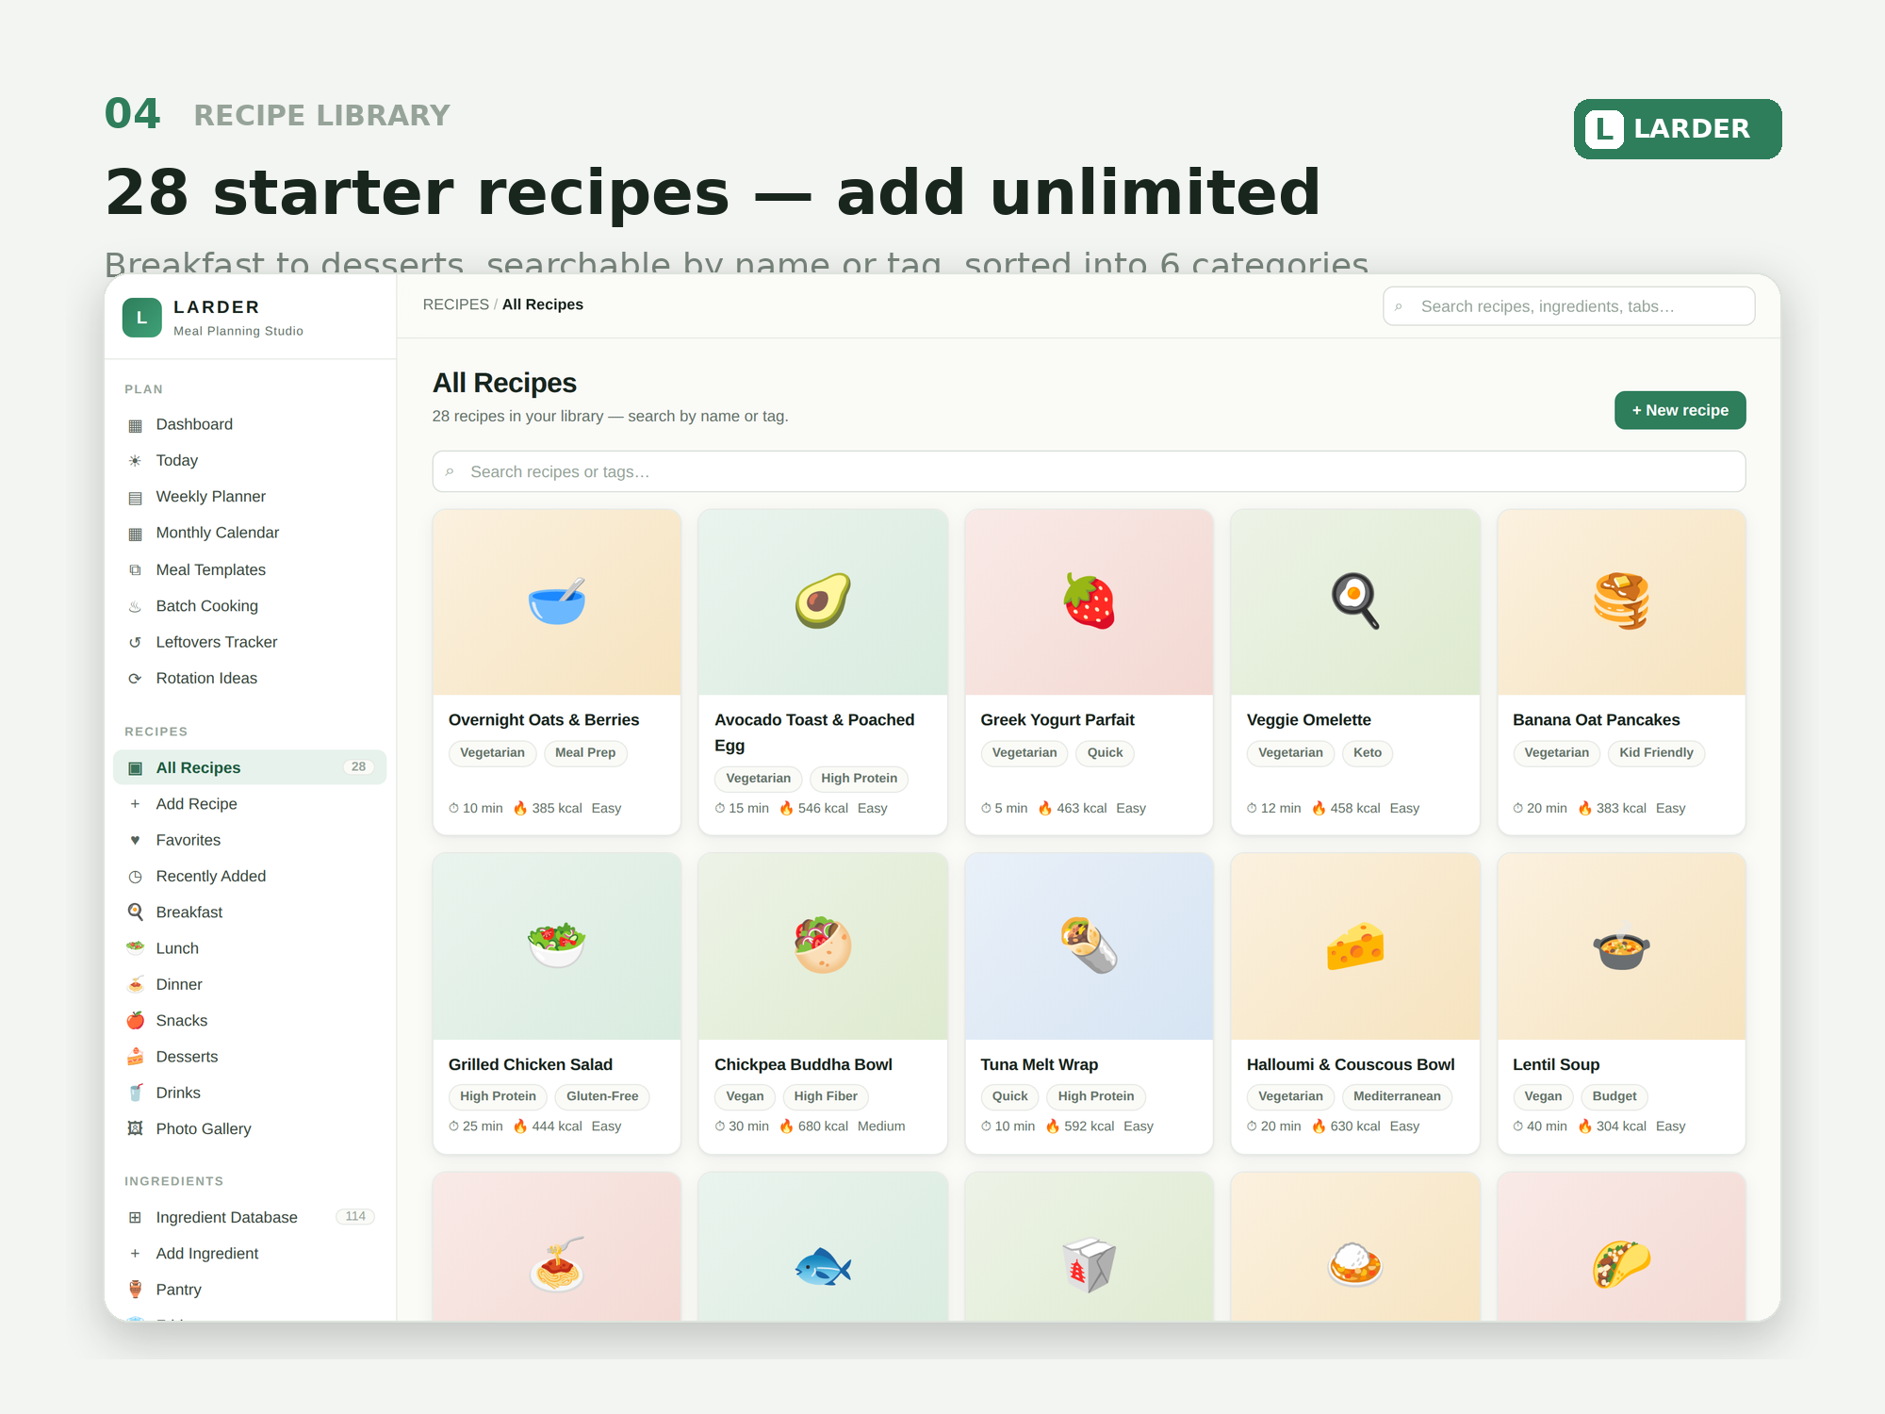Screen dimensions: 1885x1414
Task: Focus the global search field at the top
Action: pos(1568,306)
